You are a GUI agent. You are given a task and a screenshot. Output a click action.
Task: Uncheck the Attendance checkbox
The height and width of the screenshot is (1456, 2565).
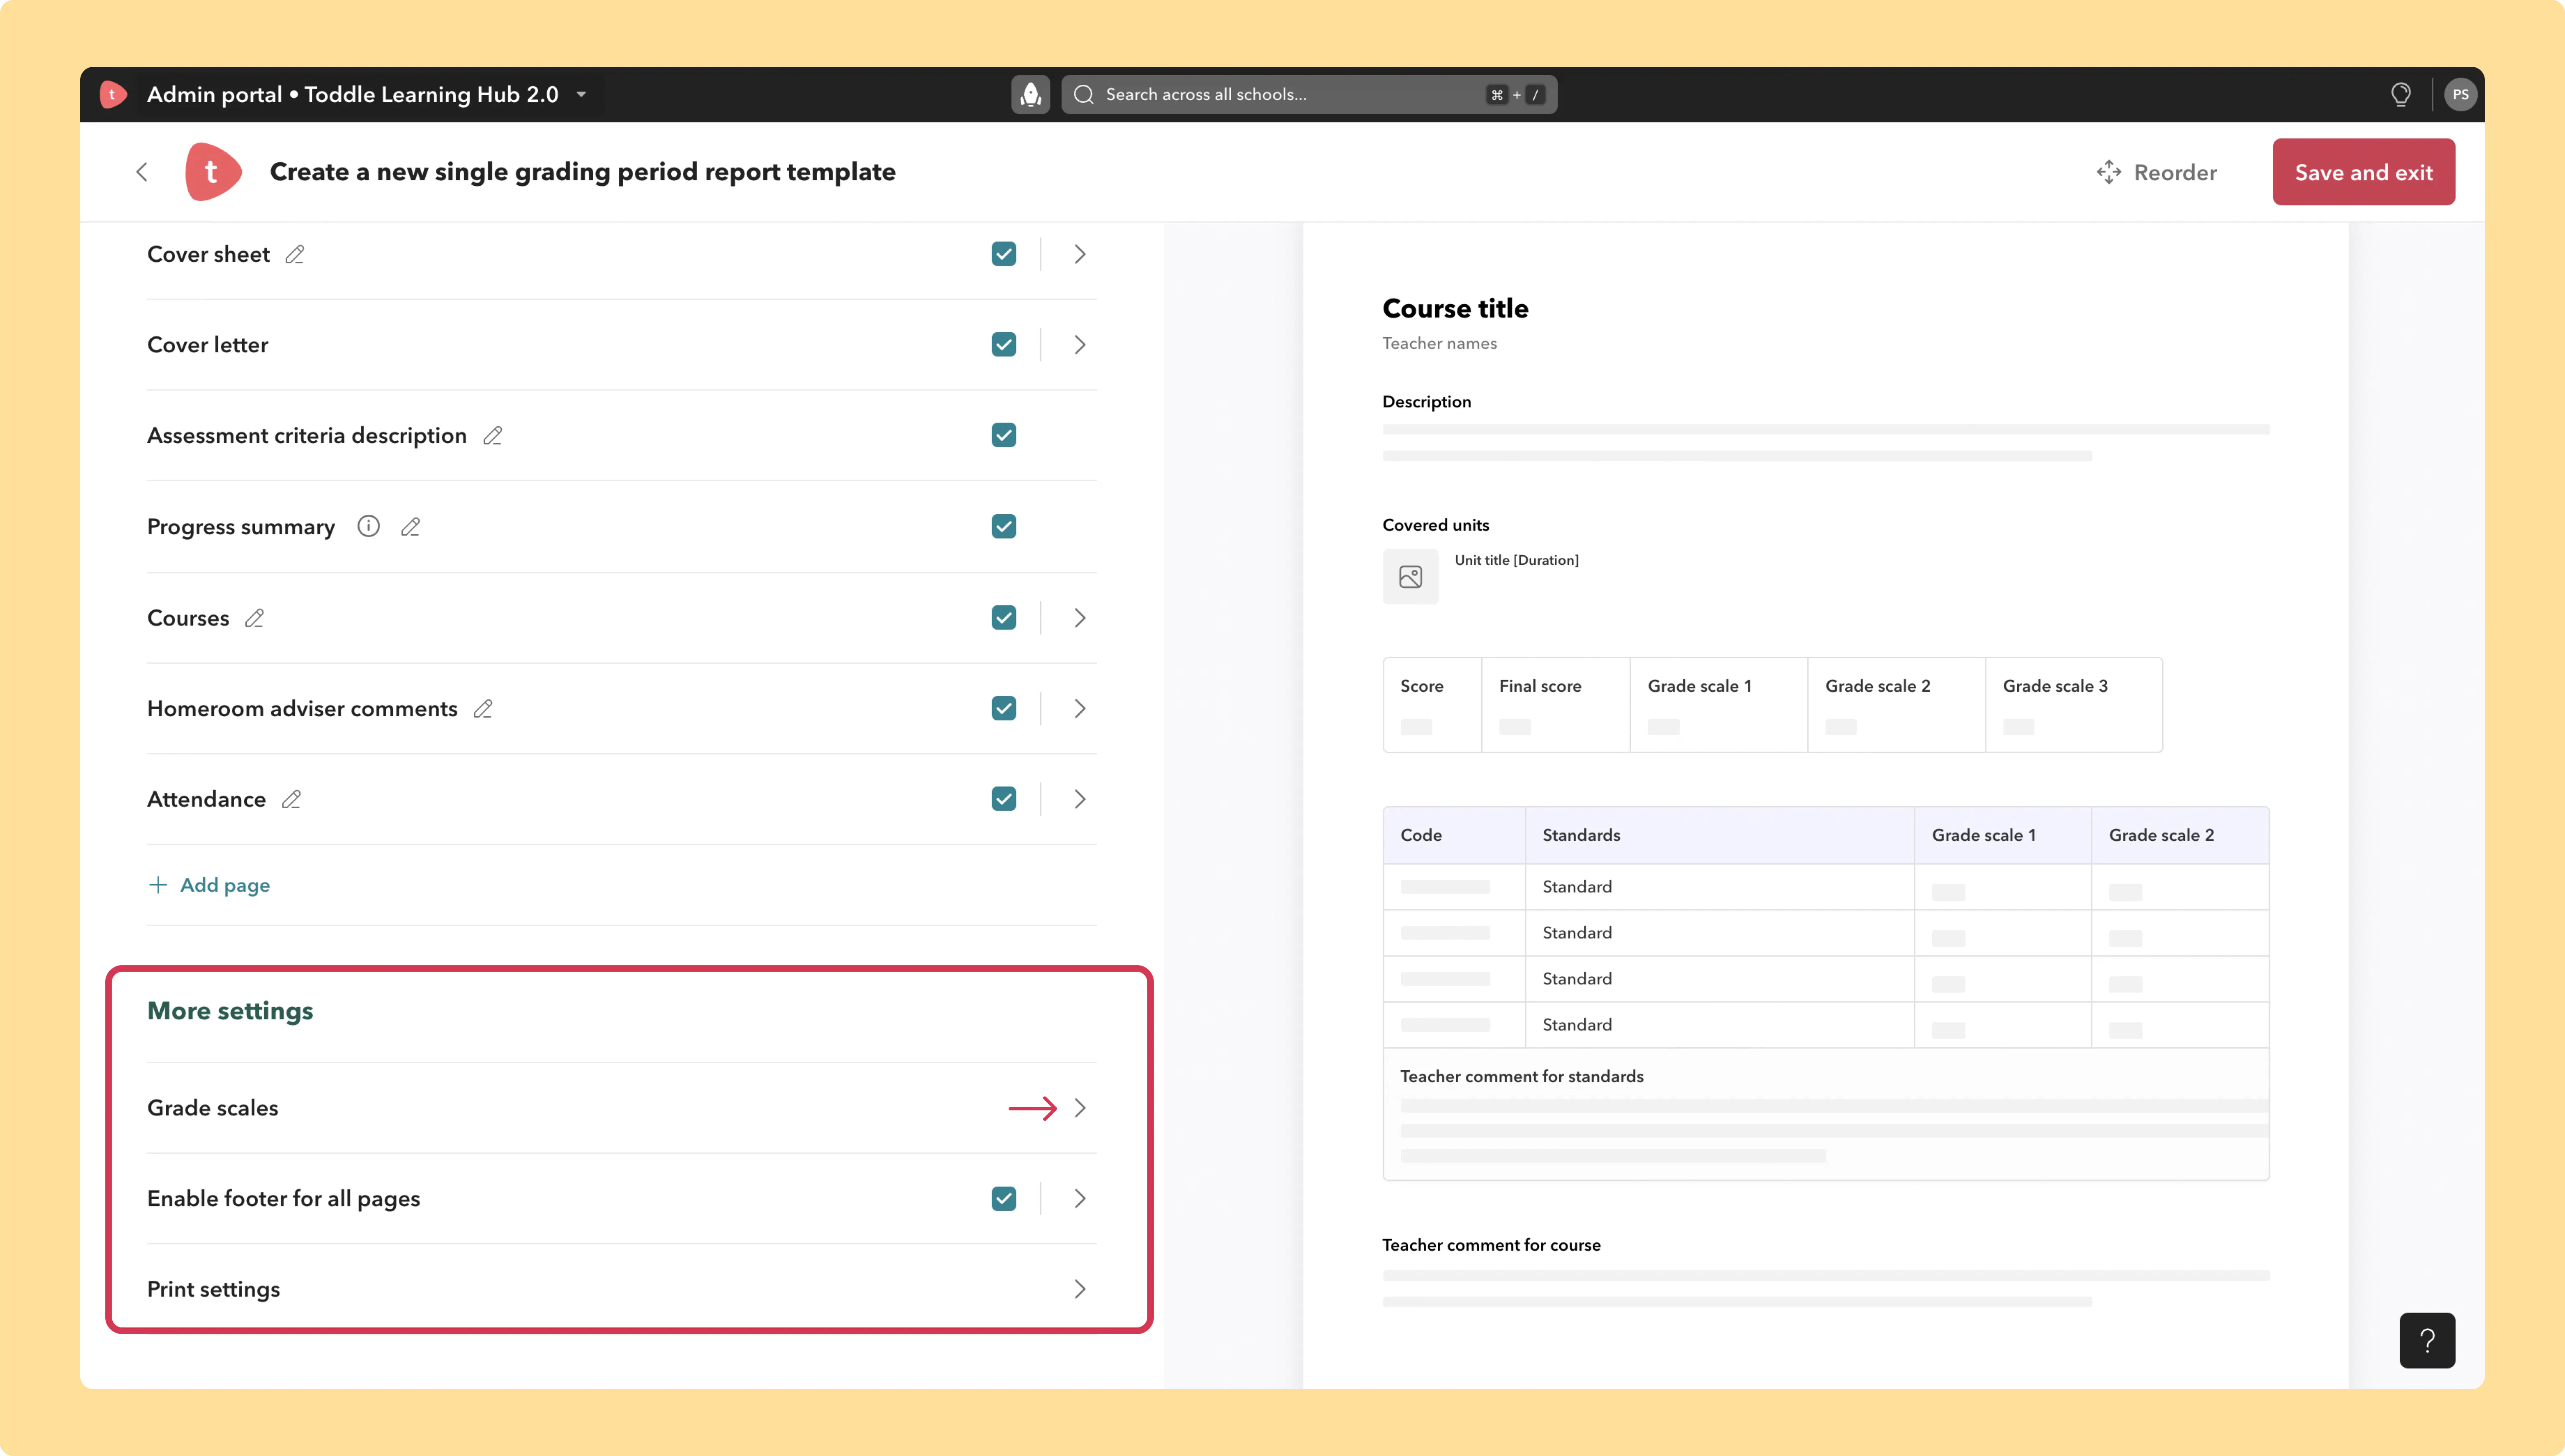pyautogui.click(x=1004, y=799)
